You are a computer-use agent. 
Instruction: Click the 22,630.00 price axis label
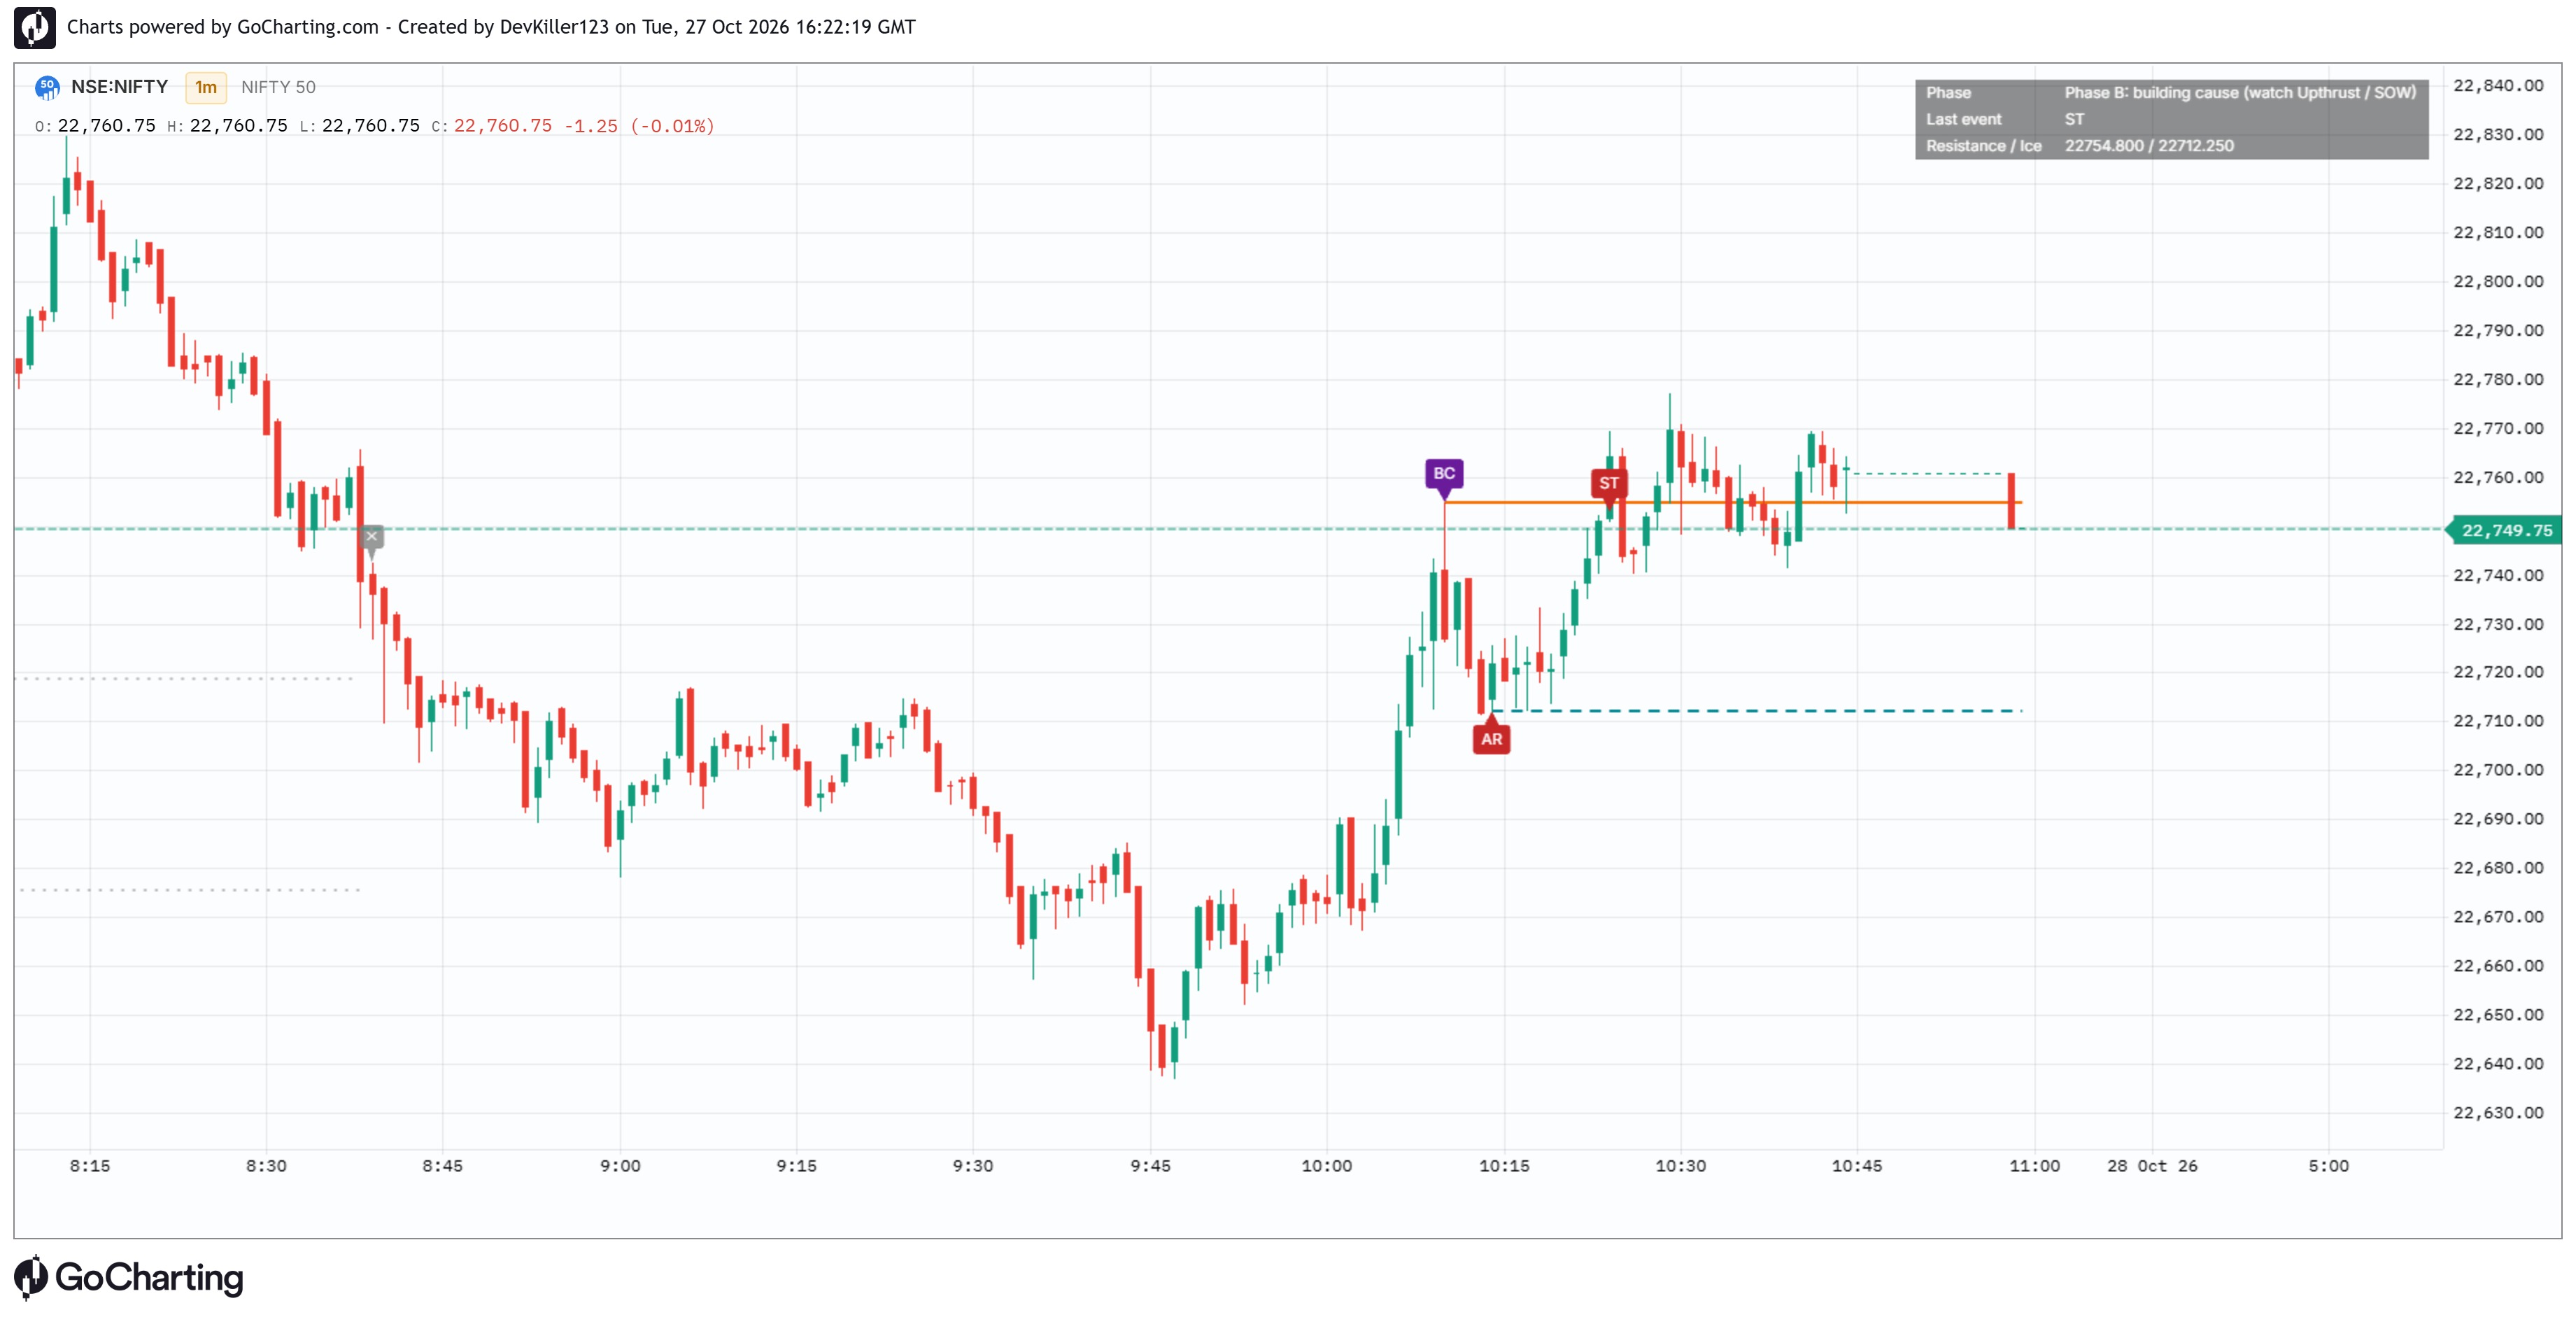[2499, 1113]
